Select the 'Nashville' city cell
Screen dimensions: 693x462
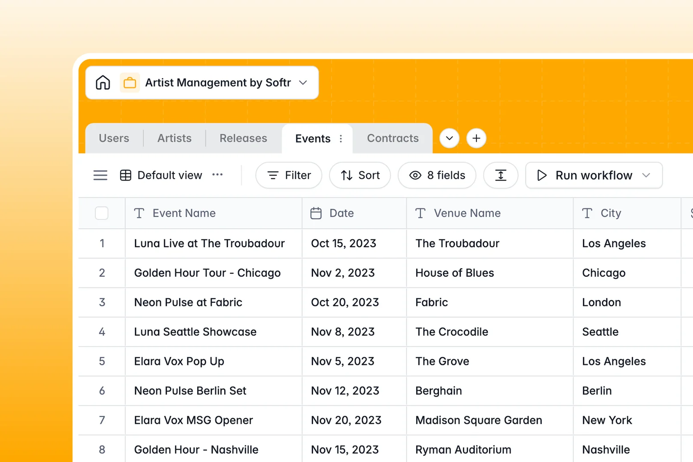[x=627, y=449]
